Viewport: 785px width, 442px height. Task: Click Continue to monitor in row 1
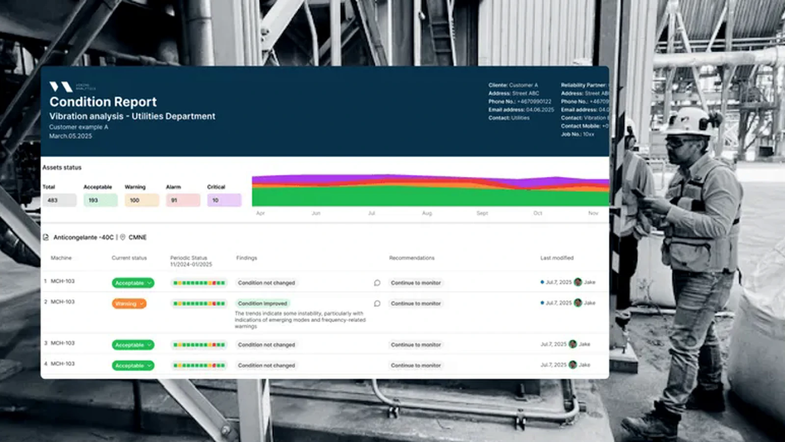tap(416, 283)
